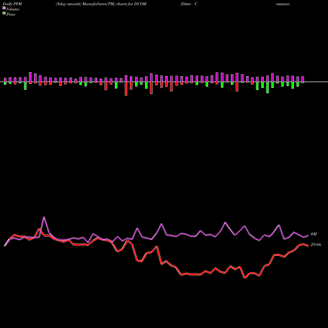Click the Price legend color swatch
This screenshot has width=328, height=328.
(4, 14)
